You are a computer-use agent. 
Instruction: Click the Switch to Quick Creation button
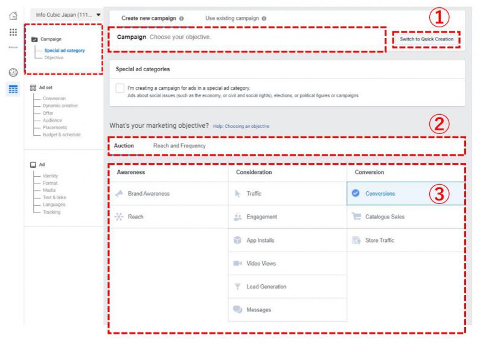pos(426,39)
